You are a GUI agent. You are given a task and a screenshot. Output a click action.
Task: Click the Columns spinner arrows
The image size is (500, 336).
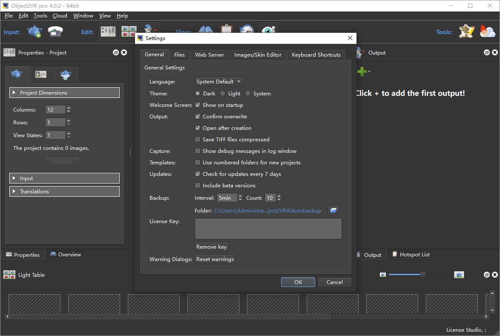pos(69,110)
